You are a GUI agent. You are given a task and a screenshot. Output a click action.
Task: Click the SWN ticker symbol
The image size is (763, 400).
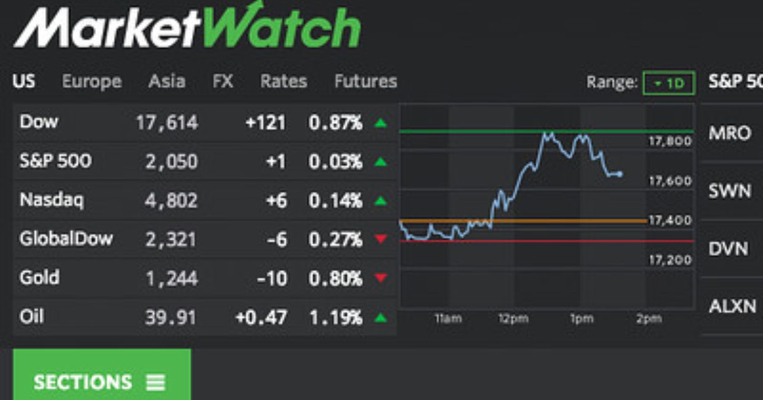click(x=730, y=191)
